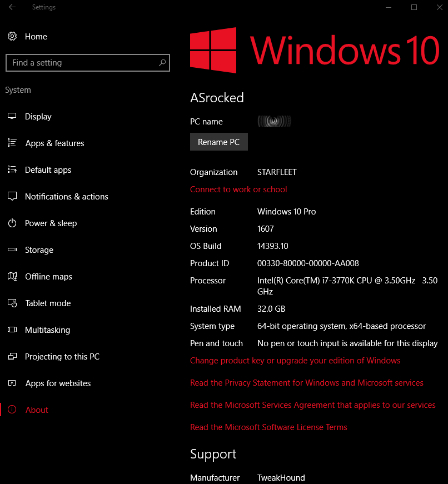Click the Home gear icon
This screenshot has width=448, height=484.
tap(12, 37)
